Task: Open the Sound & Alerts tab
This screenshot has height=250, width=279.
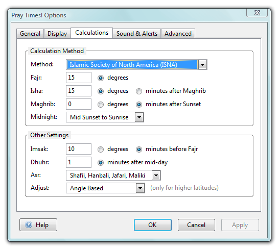Action: (x=137, y=34)
